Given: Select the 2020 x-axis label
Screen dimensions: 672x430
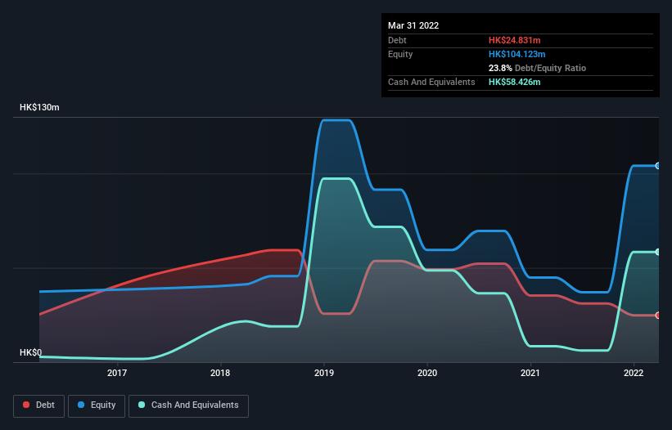Looking at the screenshot, I should tap(427, 373).
